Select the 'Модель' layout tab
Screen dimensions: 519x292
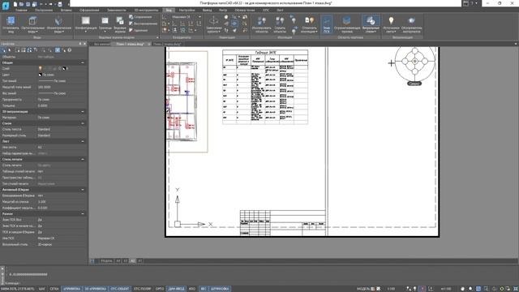pos(106,261)
